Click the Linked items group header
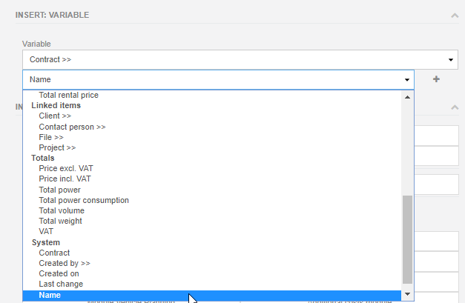The image size is (465, 303). (x=56, y=105)
